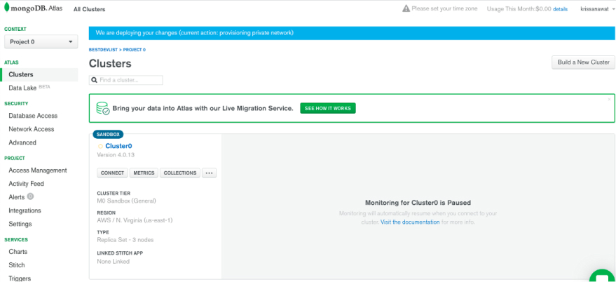Screen dimensions: 616x282
Task: Open Integrations
Action: click(25, 210)
